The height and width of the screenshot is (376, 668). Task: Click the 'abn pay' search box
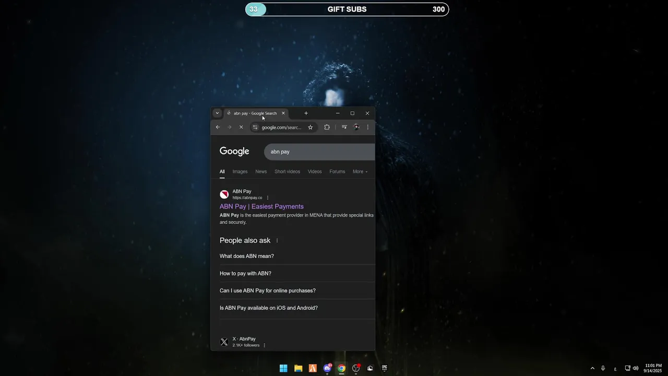click(x=319, y=151)
